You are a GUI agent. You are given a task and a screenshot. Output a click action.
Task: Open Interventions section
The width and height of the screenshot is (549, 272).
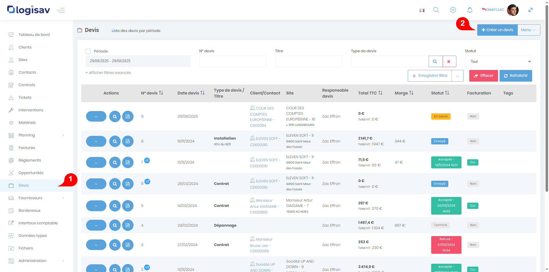pyautogui.click(x=31, y=110)
